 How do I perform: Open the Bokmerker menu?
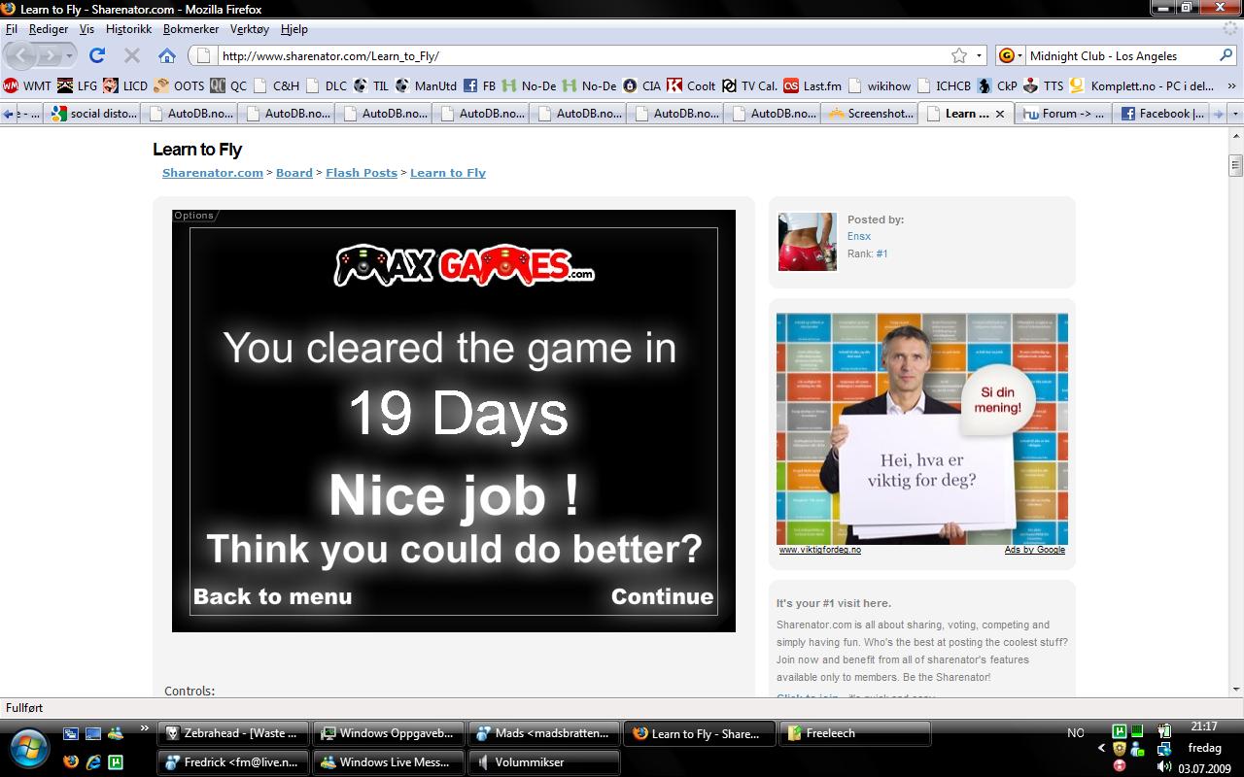(x=190, y=29)
